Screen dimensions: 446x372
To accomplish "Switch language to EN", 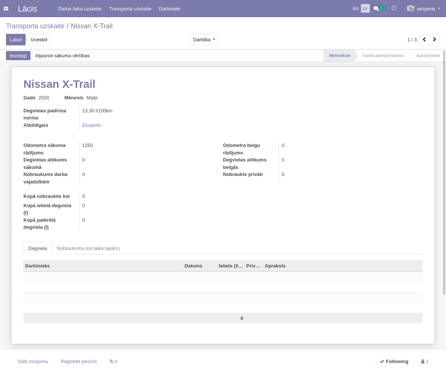I will tap(356, 9).
